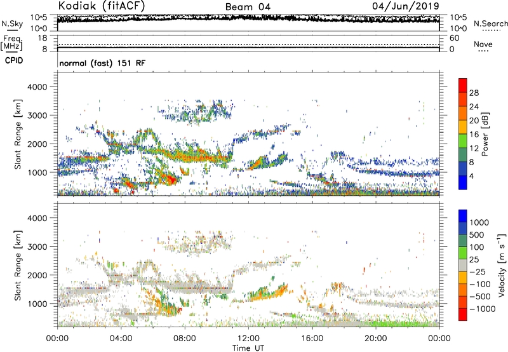508x352 pixels.
Task: Click the "25" tick on Velocity colorbar
Action: coord(474,259)
